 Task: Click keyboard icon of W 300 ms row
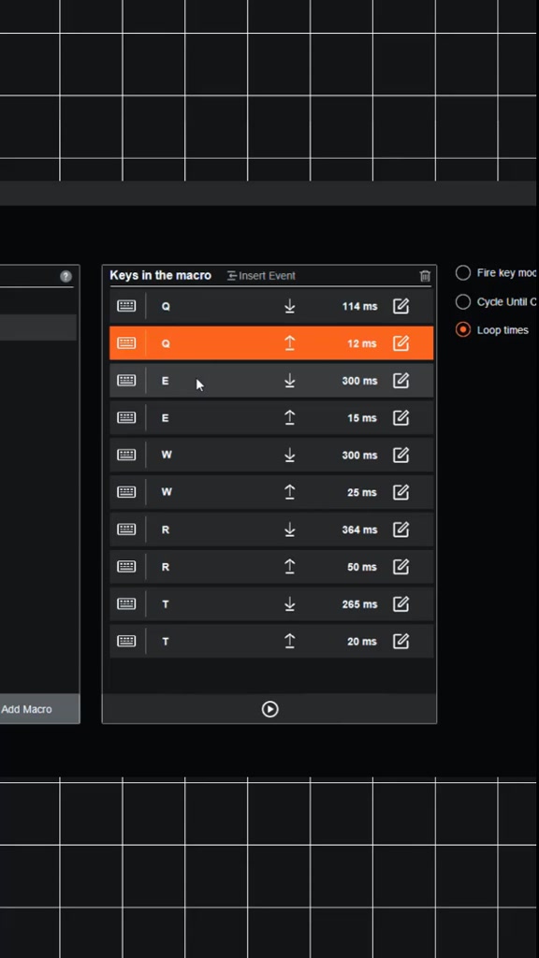pyautogui.click(x=126, y=456)
